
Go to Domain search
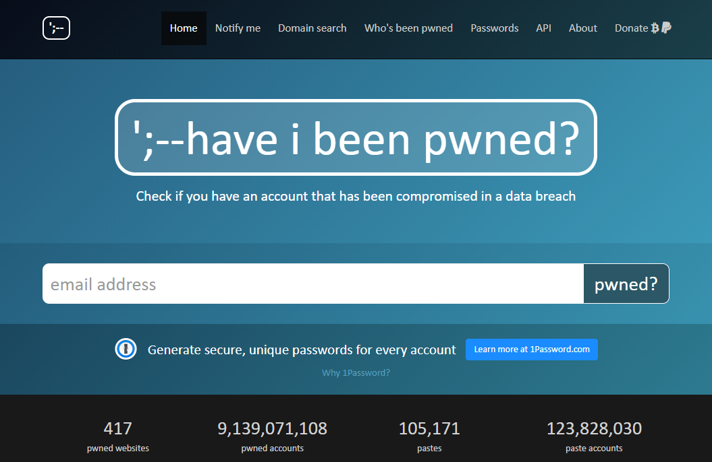[312, 28]
